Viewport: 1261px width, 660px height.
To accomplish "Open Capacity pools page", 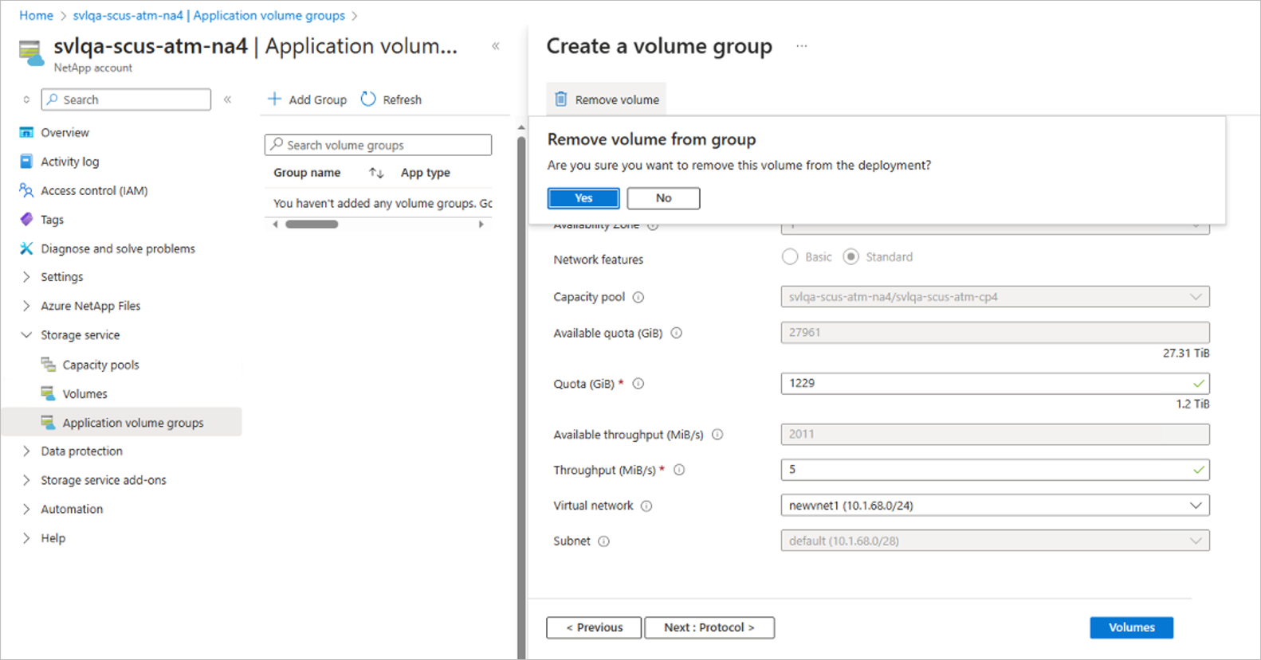I will tap(101, 365).
